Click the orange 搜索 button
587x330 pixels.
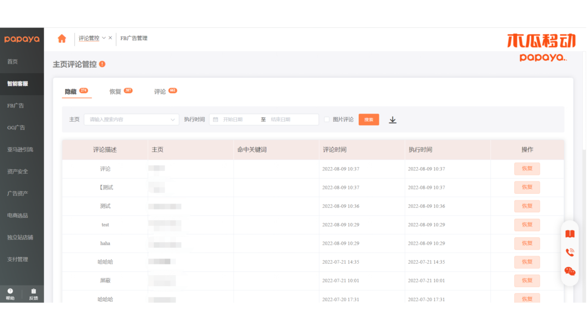click(369, 119)
